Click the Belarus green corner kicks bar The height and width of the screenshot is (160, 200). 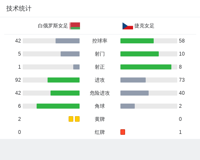pos(58,106)
